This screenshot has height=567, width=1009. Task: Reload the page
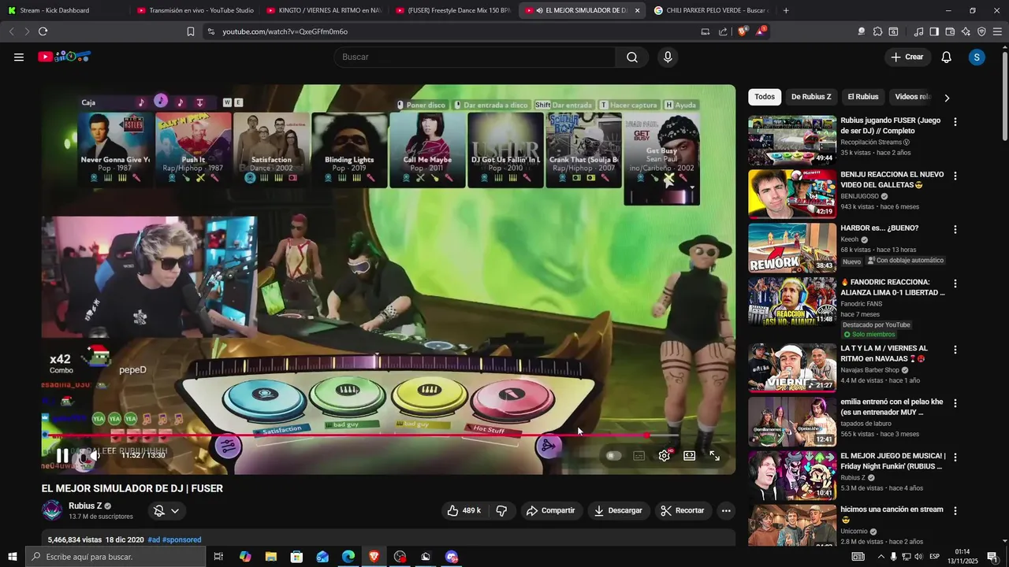(43, 31)
